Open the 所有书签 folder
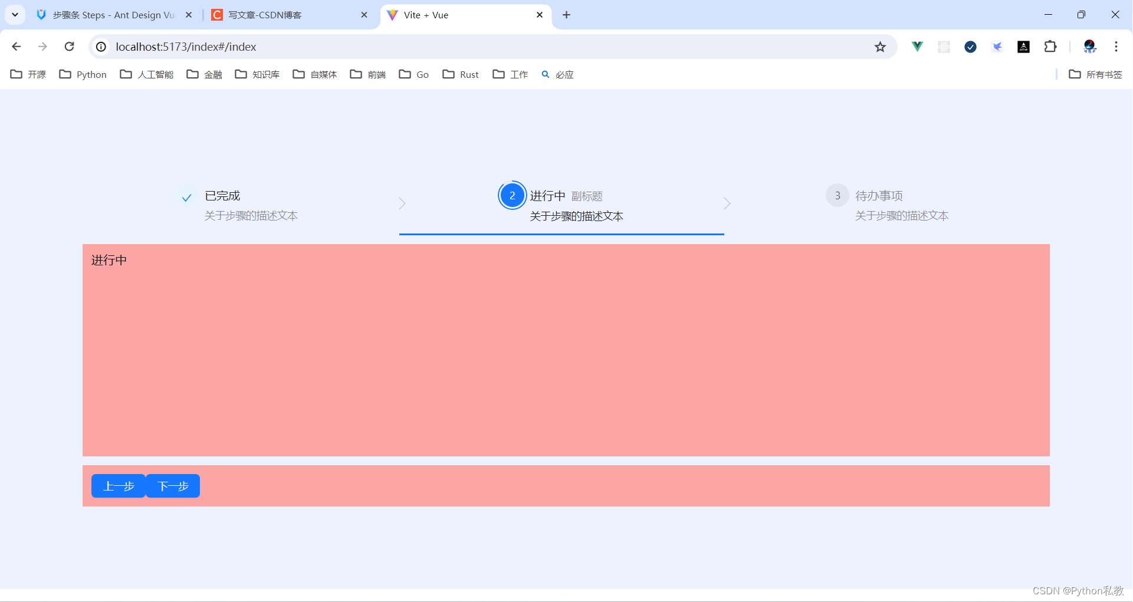Screen dimensions: 1133x602 pyautogui.click(x=1096, y=74)
